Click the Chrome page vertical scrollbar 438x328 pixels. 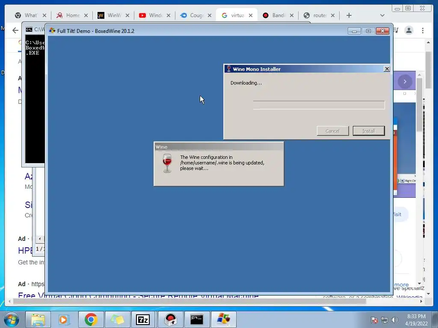428,70
